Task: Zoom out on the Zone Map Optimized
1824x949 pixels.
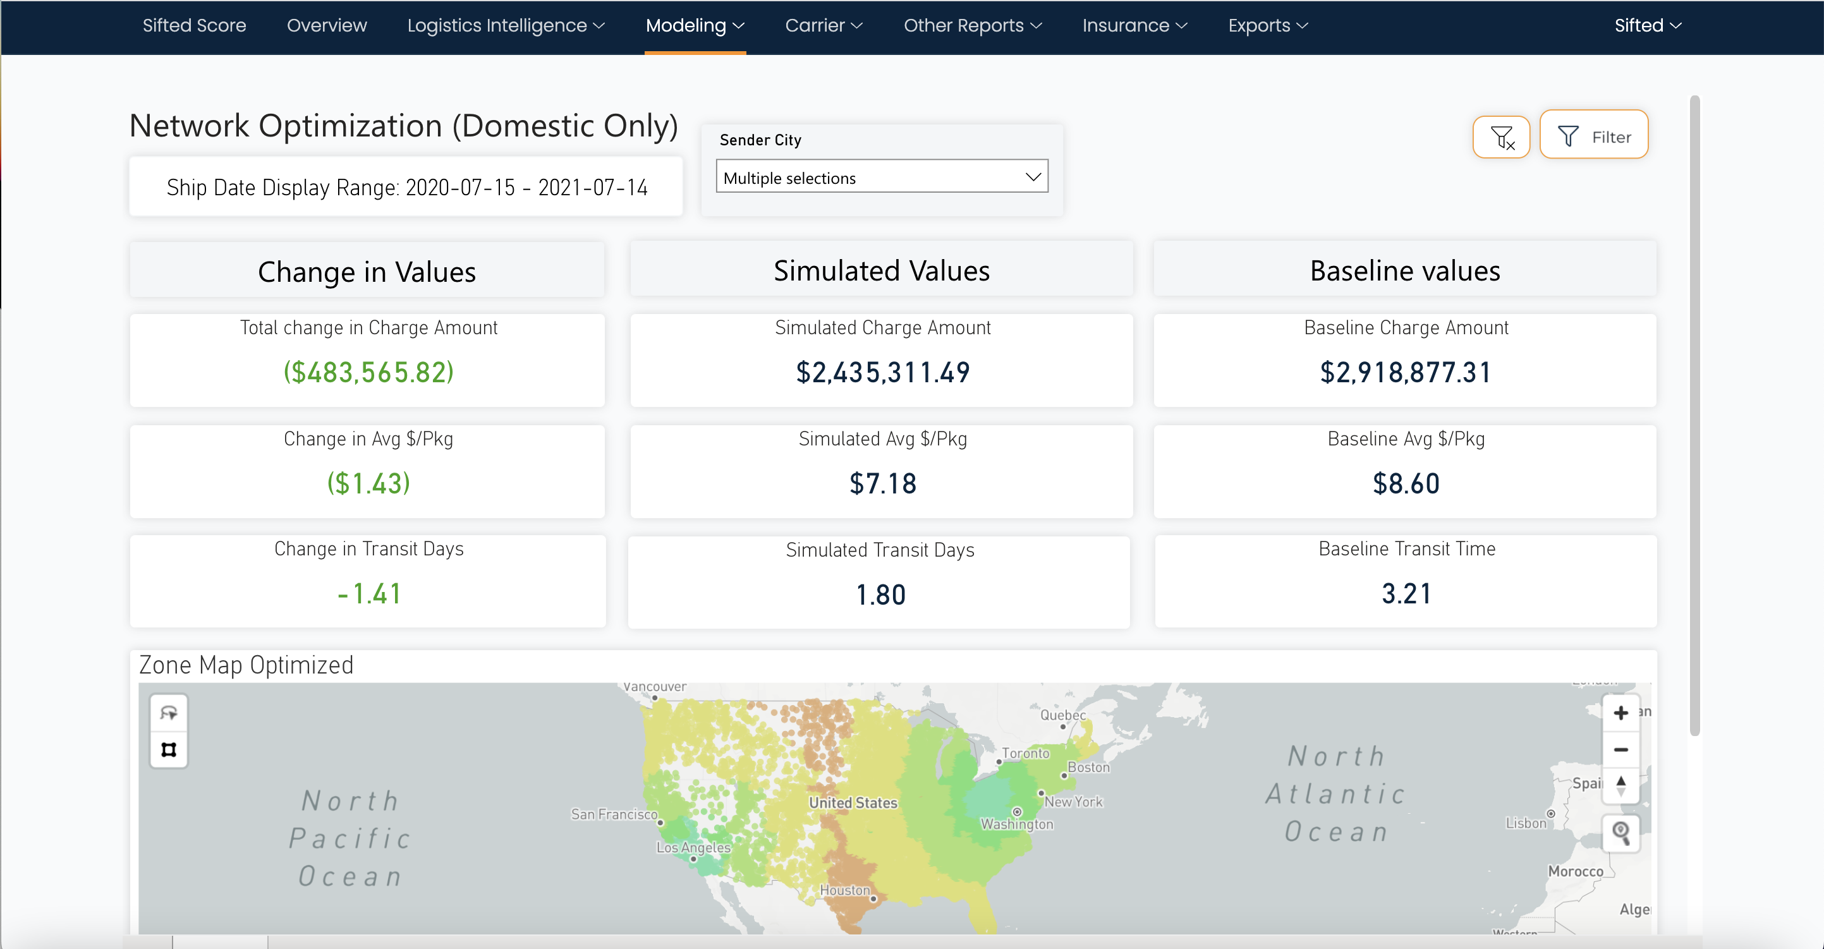Action: point(1622,750)
